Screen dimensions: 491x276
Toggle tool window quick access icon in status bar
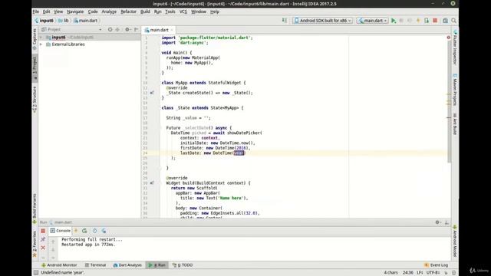tap(36, 273)
